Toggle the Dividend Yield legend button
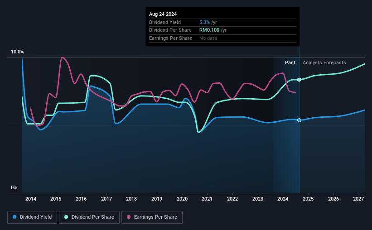372x230 pixels. pyautogui.click(x=32, y=217)
